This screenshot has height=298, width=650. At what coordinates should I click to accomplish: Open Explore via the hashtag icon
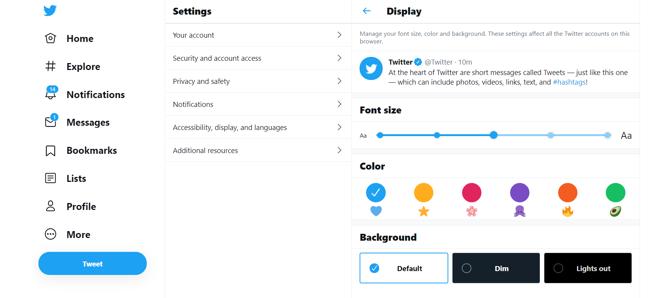[50, 66]
